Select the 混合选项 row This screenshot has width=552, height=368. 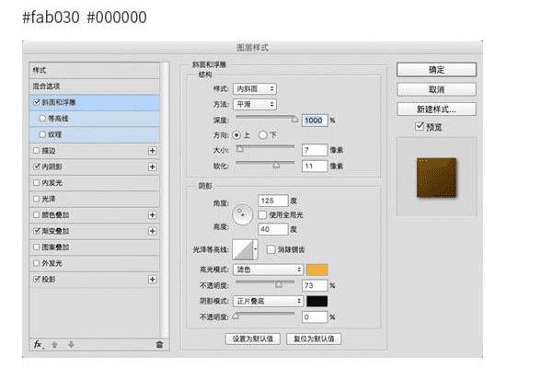coord(95,86)
